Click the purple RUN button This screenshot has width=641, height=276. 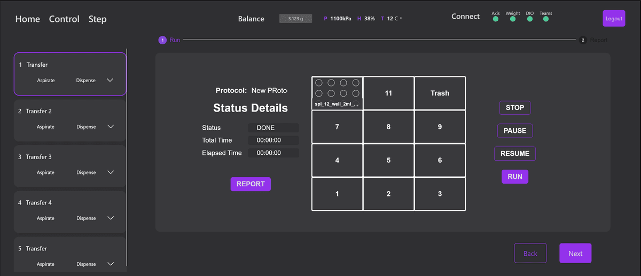pos(514,177)
